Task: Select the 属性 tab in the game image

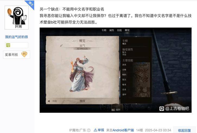Action: [112, 30]
